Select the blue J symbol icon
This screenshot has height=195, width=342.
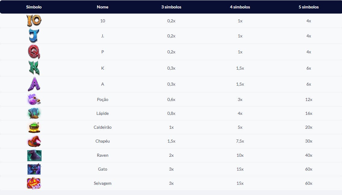pyautogui.click(x=34, y=36)
